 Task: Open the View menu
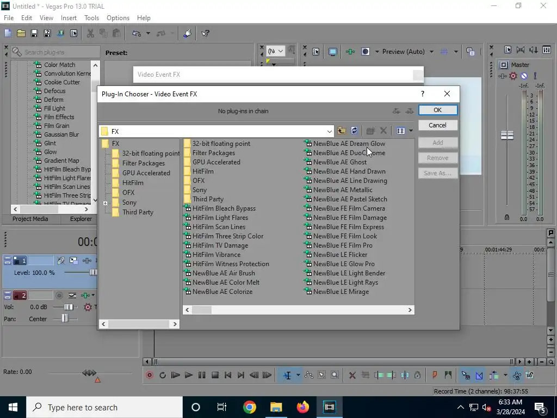47,18
